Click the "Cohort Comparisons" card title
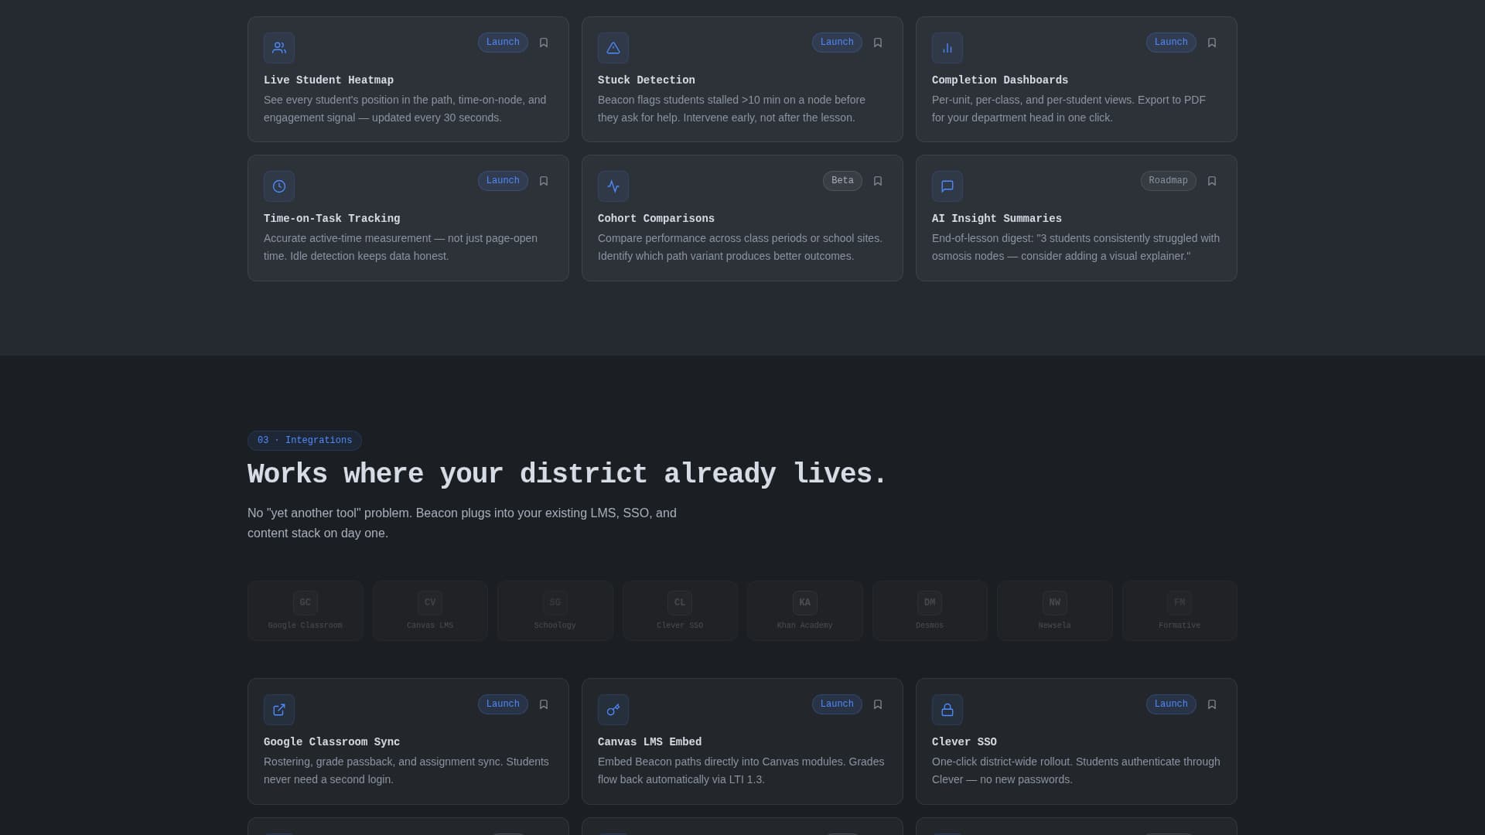This screenshot has width=1485, height=835. pyautogui.click(x=656, y=219)
